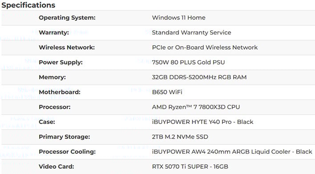Click the B650 WiFi value
The height and width of the screenshot is (174, 315).
(x=167, y=92)
